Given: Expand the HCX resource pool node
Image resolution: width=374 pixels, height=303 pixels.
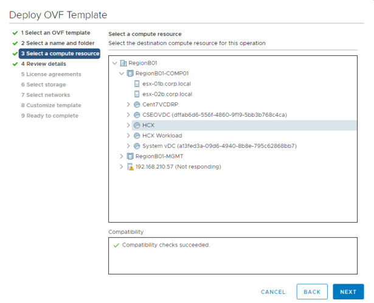Looking at the screenshot, I should coord(128,125).
